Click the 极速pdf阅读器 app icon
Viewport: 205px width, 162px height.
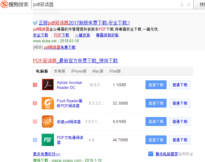[x=48, y=122]
